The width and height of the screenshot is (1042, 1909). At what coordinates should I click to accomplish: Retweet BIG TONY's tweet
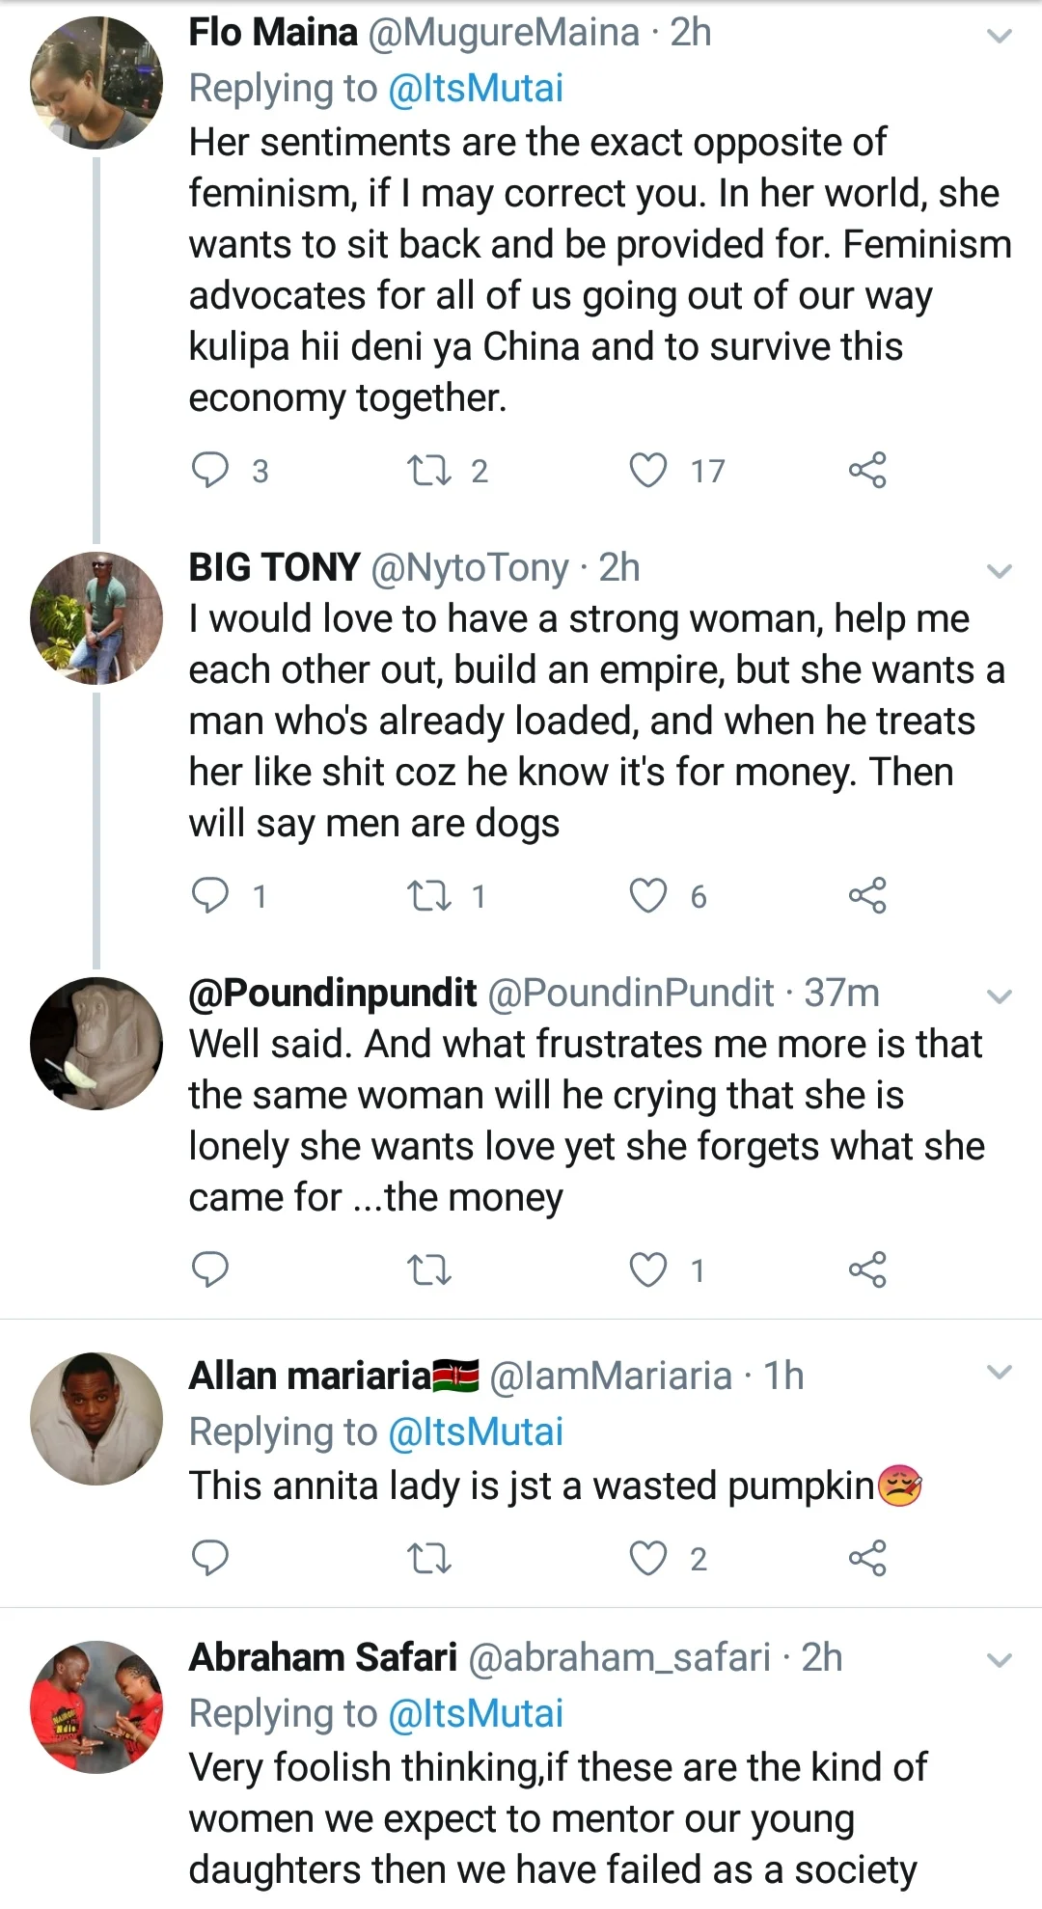point(429,895)
